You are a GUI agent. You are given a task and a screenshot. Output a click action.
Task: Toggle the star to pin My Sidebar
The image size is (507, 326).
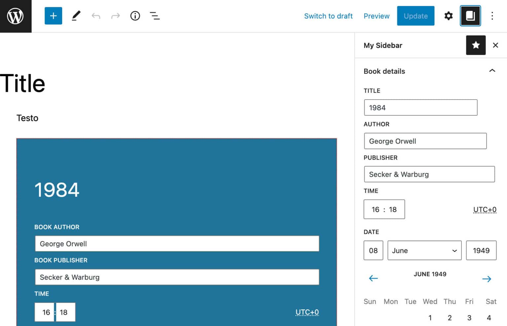[x=476, y=45]
